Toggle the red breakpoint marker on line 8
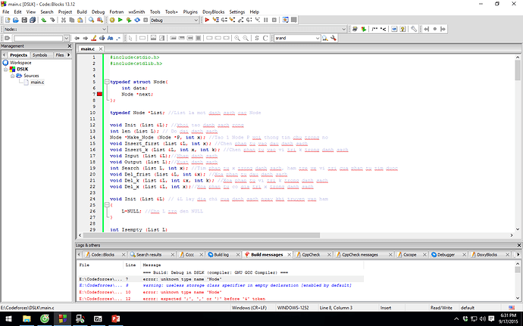This screenshot has height=326, width=523. tap(99, 95)
